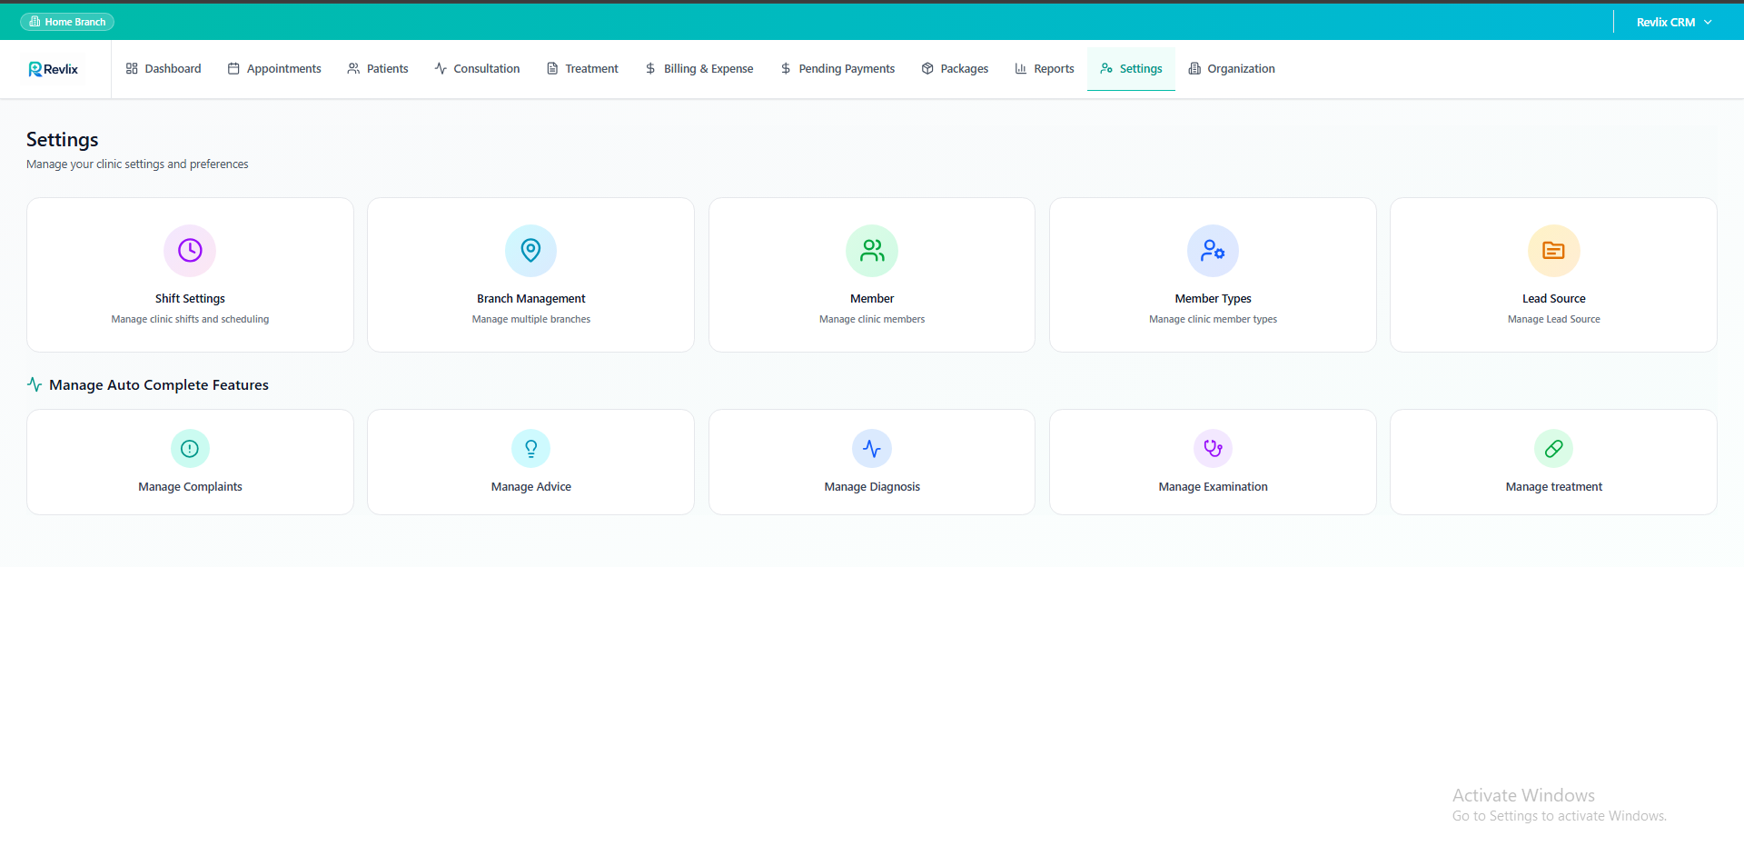Navigate to Pending Payments
1744x866 pixels.
click(x=837, y=68)
